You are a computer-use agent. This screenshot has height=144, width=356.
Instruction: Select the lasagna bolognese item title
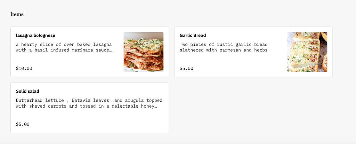coord(35,35)
